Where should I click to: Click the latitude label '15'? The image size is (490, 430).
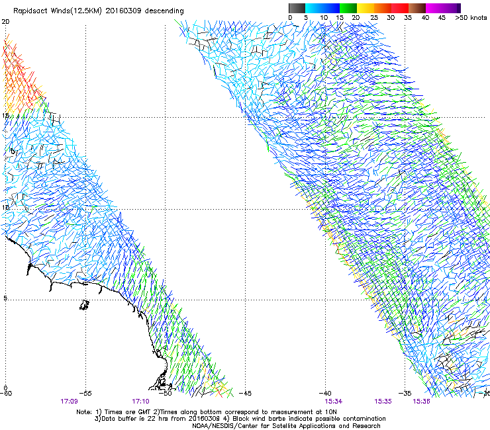pyautogui.click(x=5, y=116)
